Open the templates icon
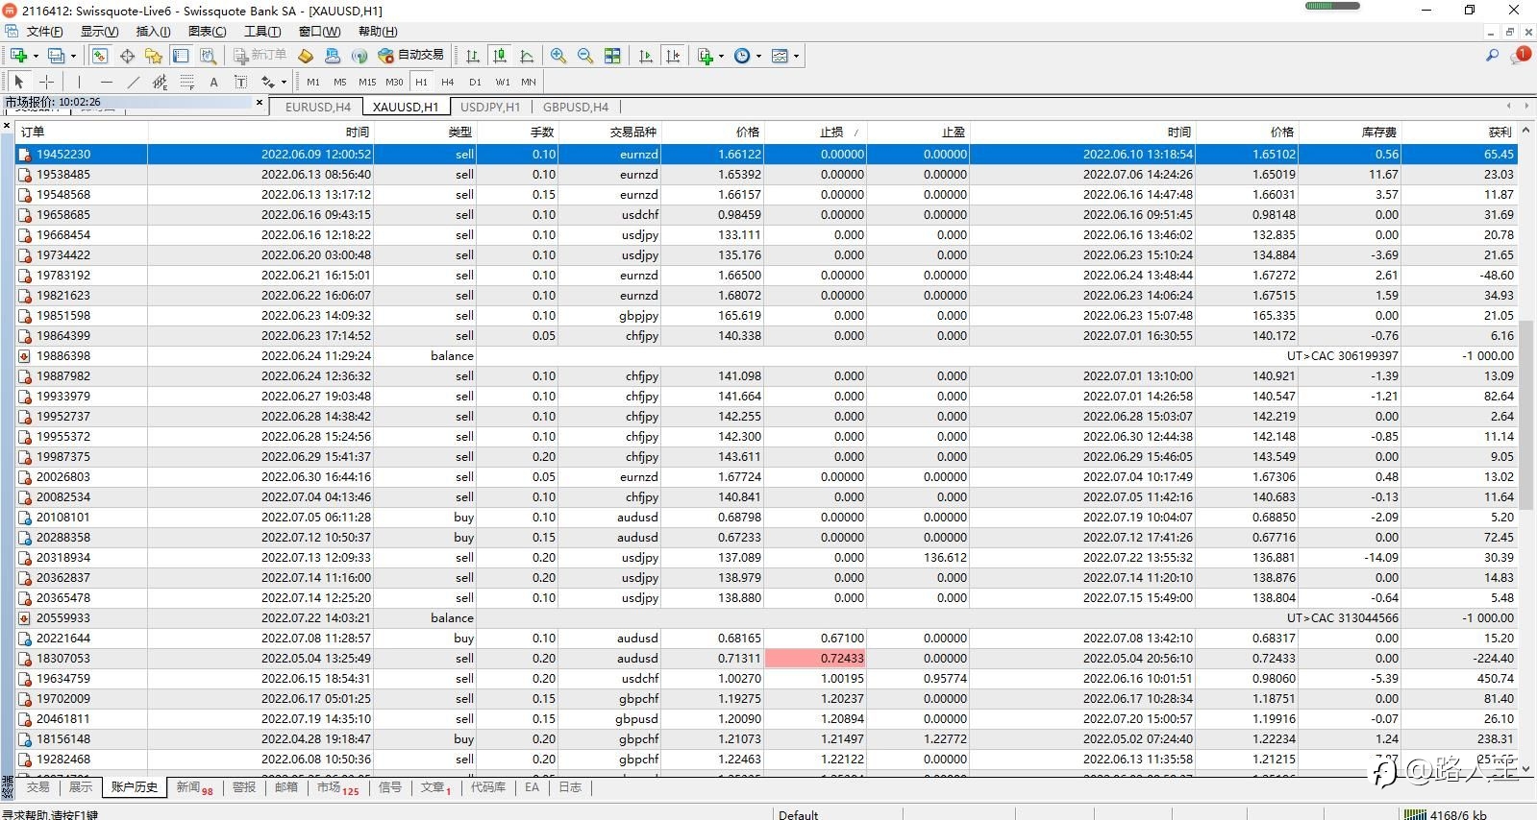 (781, 56)
